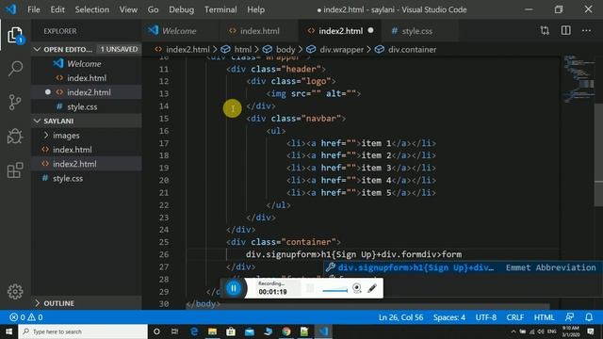Screen dimensions: 603x339
Task: Click the errors and warnings status indicator
Action: click(26, 317)
